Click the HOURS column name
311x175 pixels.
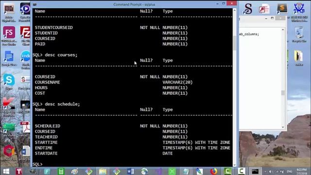[x=41, y=87]
